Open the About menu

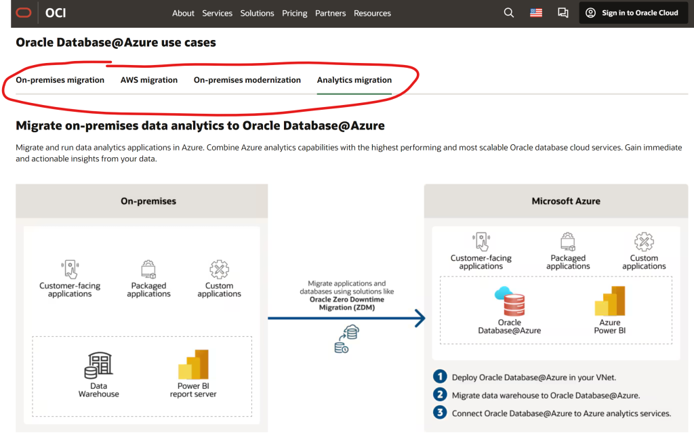point(183,13)
